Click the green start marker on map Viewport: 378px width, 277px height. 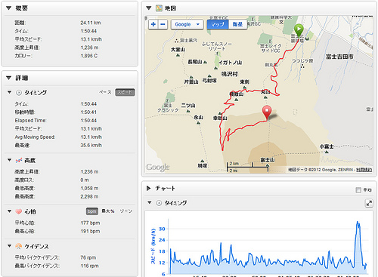click(299, 30)
